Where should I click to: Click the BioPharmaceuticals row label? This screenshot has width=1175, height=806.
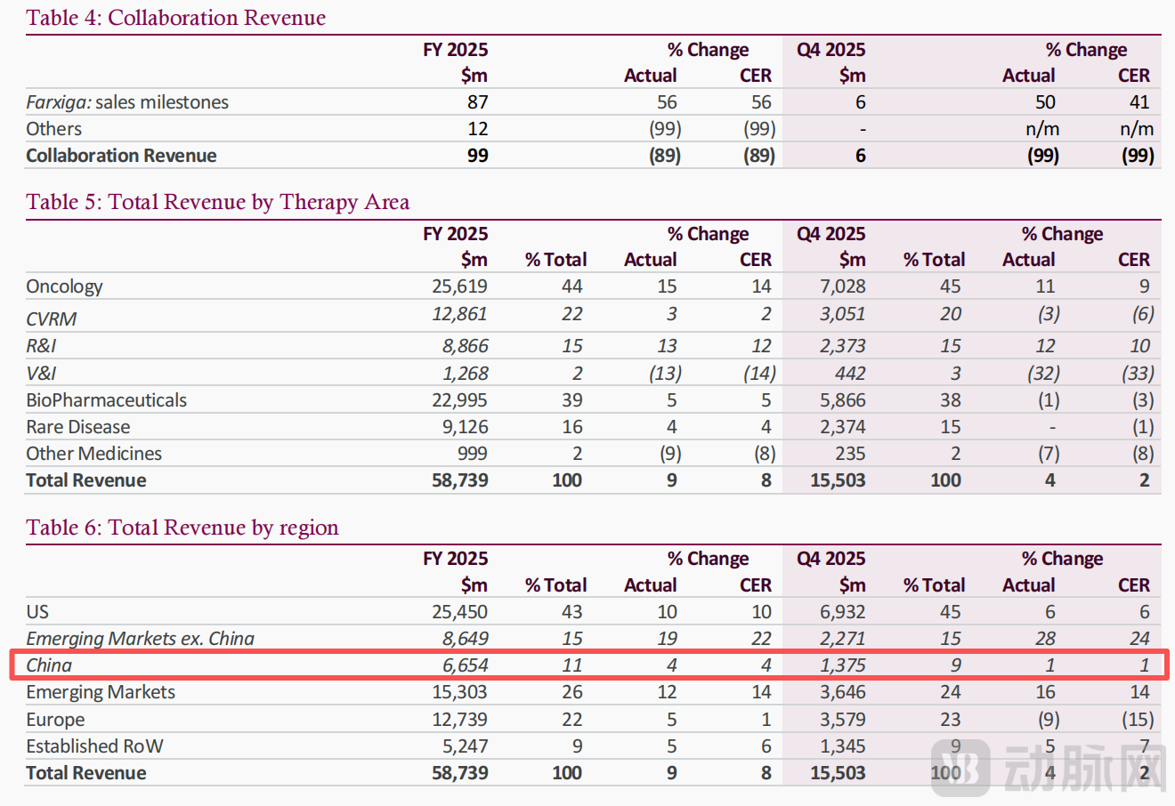click(x=106, y=400)
